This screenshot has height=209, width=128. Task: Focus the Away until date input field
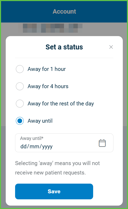tap(64, 143)
